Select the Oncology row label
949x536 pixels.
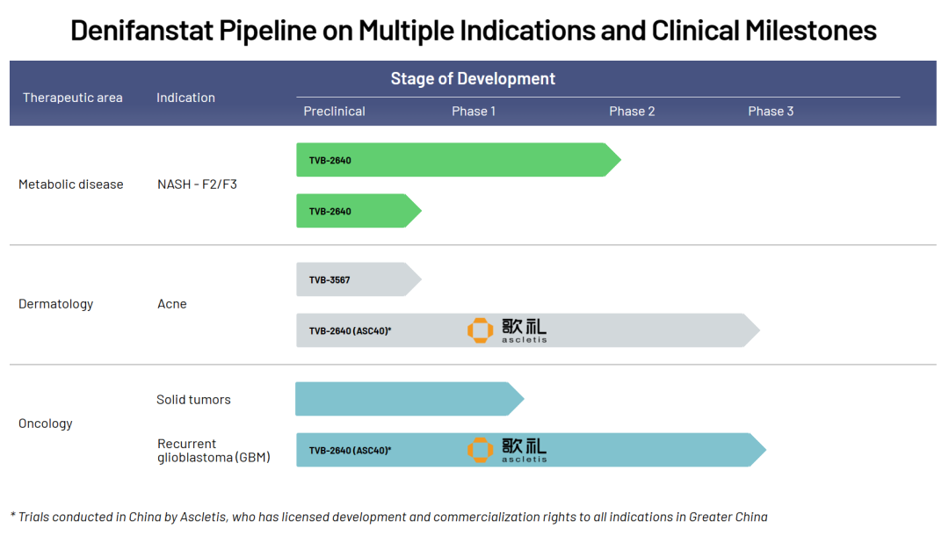(x=46, y=424)
